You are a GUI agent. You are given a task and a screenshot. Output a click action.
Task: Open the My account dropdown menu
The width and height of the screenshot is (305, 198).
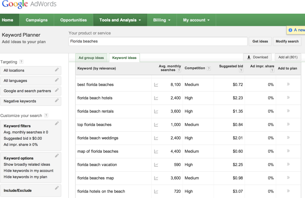(196, 20)
